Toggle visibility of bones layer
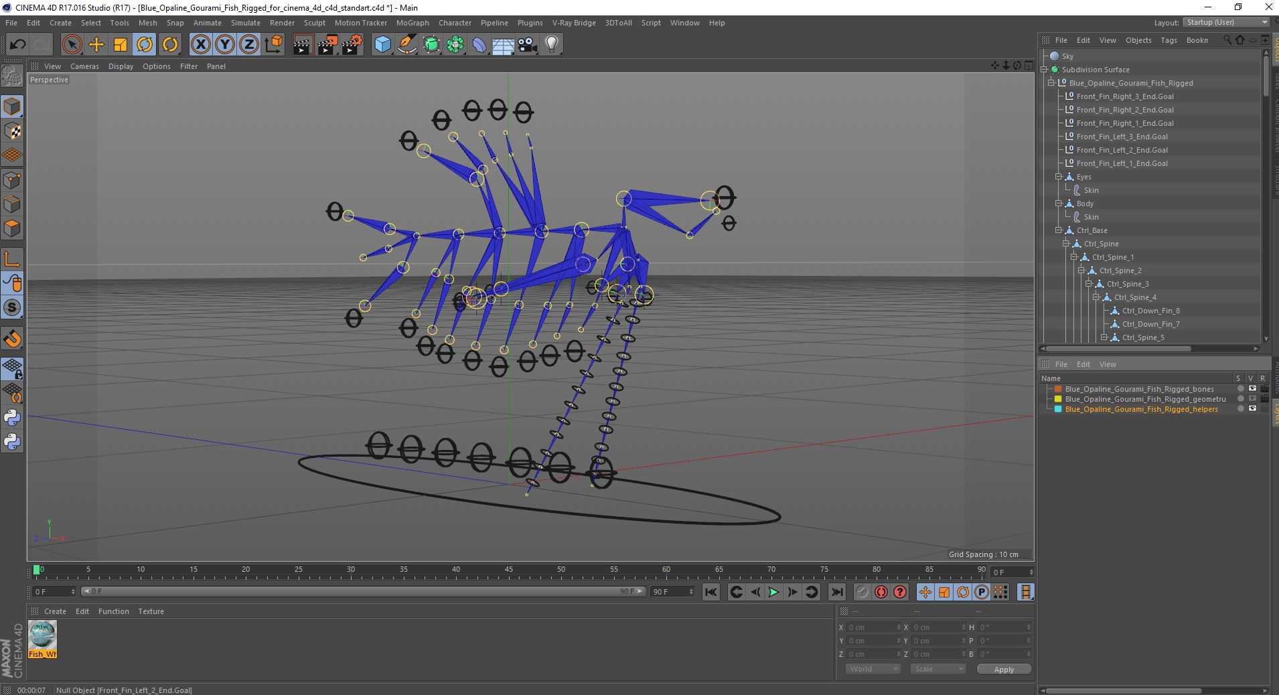The height and width of the screenshot is (695, 1279). pyautogui.click(x=1252, y=389)
